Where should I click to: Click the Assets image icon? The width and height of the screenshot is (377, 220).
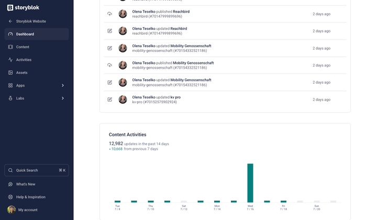coord(10,73)
